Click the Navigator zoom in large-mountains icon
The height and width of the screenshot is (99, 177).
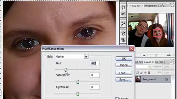coord(168,55)
